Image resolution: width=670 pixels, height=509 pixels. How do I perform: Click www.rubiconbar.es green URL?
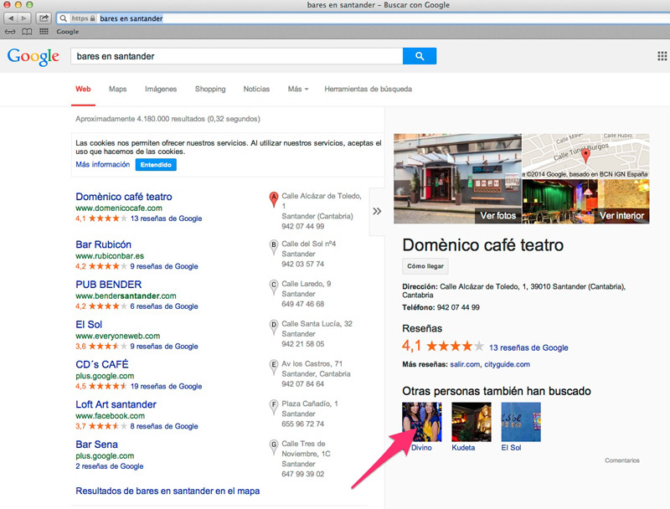[x=110, y=256]
